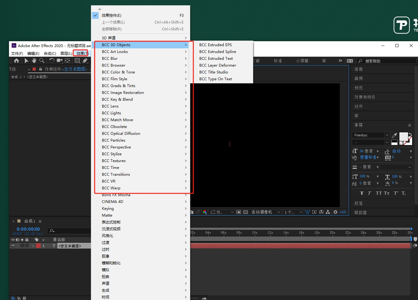Choose BCC Type On Text effect

coord(216,79)
